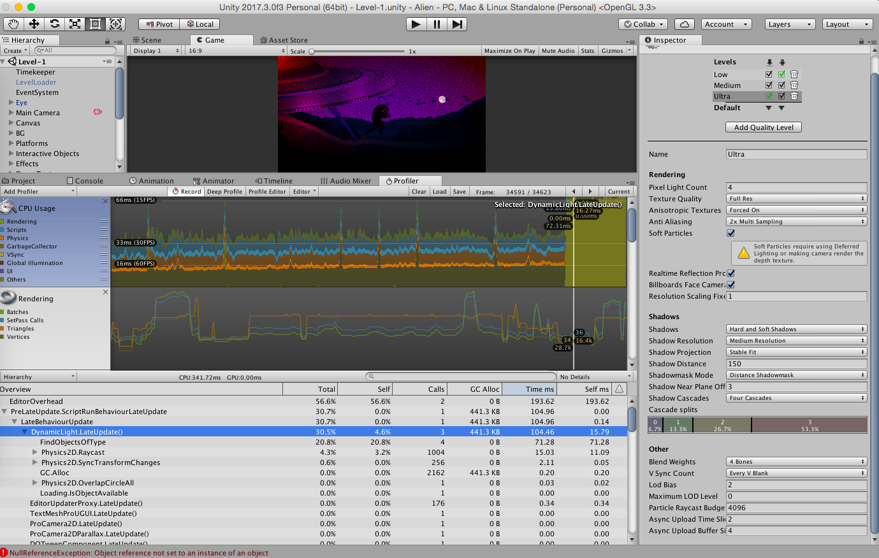Collapse the DynamicLight.LateUpdate() row
The image size is (879, 558).
(25, 432)
